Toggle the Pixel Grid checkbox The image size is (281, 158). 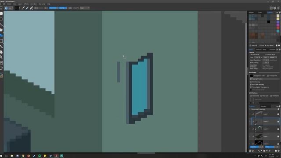tap(261, 96)
